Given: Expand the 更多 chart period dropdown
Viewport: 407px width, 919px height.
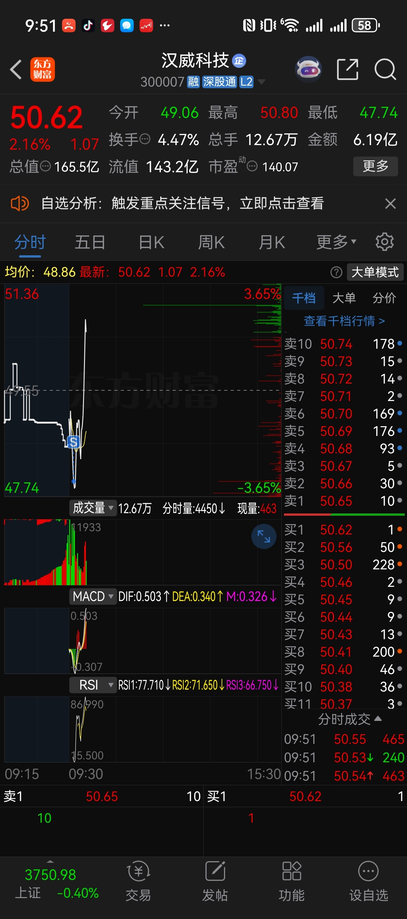Looking at the screenshot, I should pyautogui.click(x=336, y=243).
